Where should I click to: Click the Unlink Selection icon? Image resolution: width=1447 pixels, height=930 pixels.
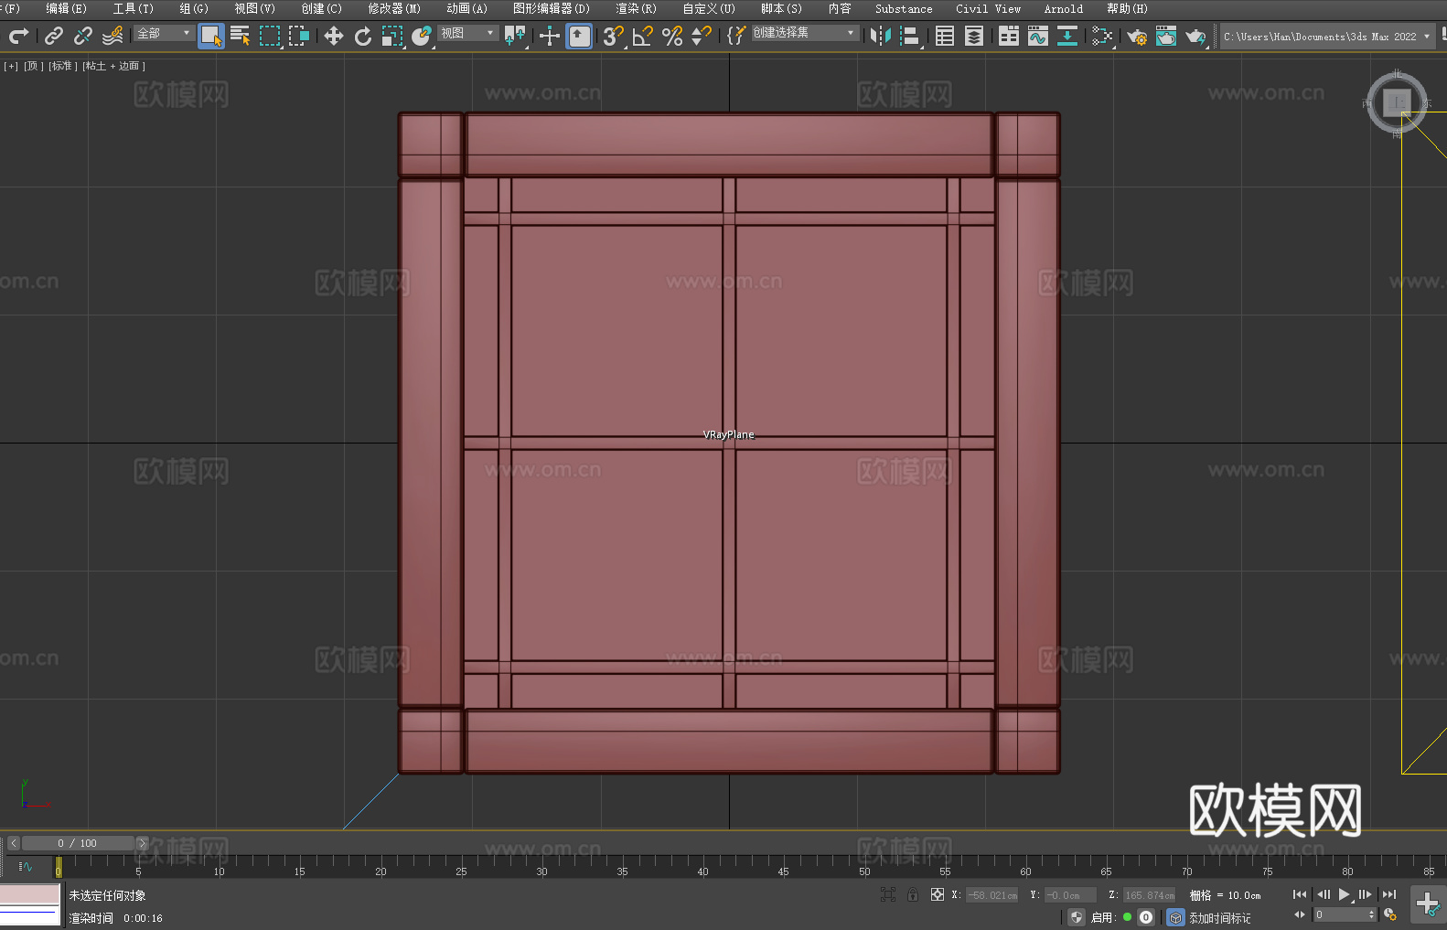83,36
